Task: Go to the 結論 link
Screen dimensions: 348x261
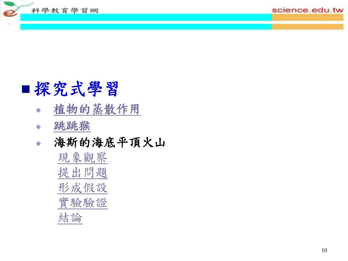Action: 70,218
